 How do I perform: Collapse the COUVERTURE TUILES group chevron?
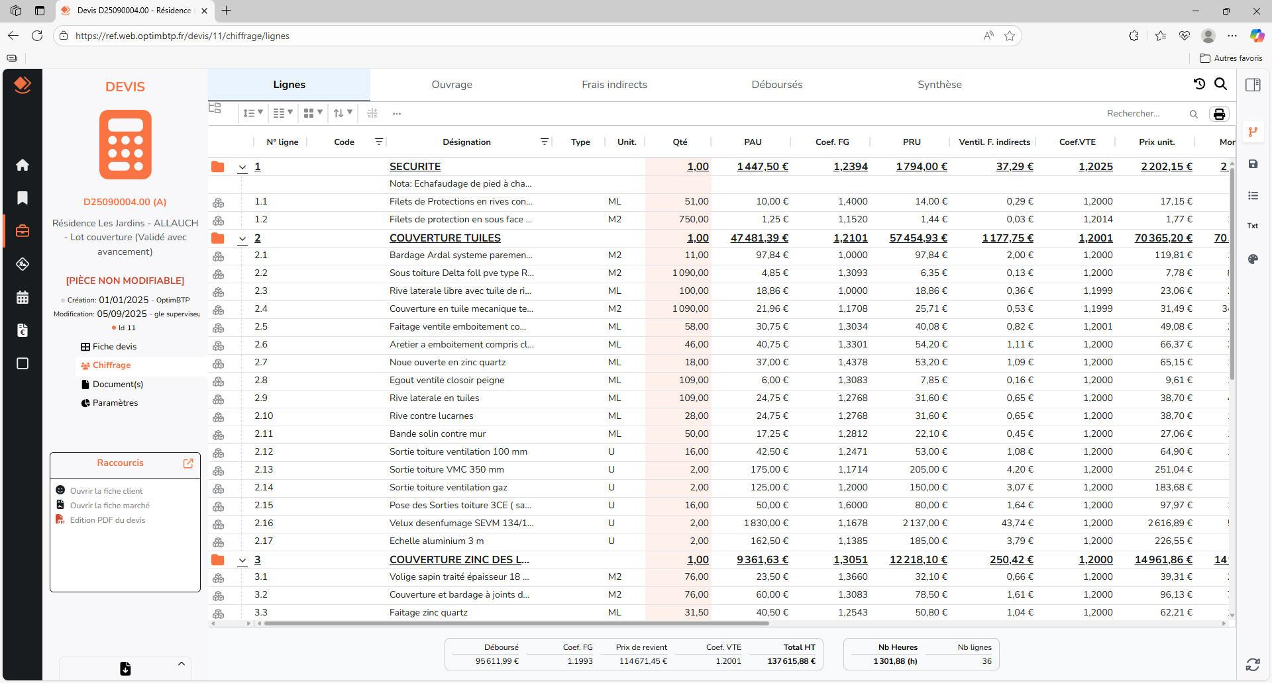click(x=242, y=239)
